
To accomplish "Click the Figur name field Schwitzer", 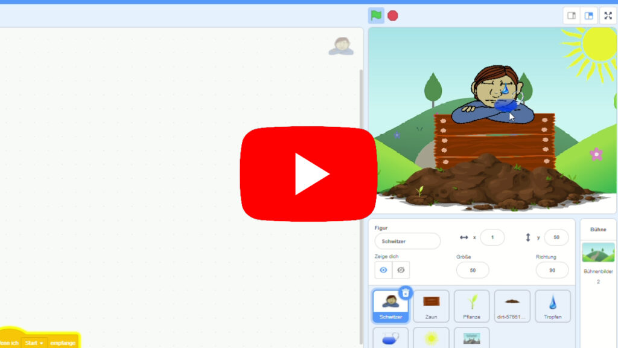I will click(407, 241).
